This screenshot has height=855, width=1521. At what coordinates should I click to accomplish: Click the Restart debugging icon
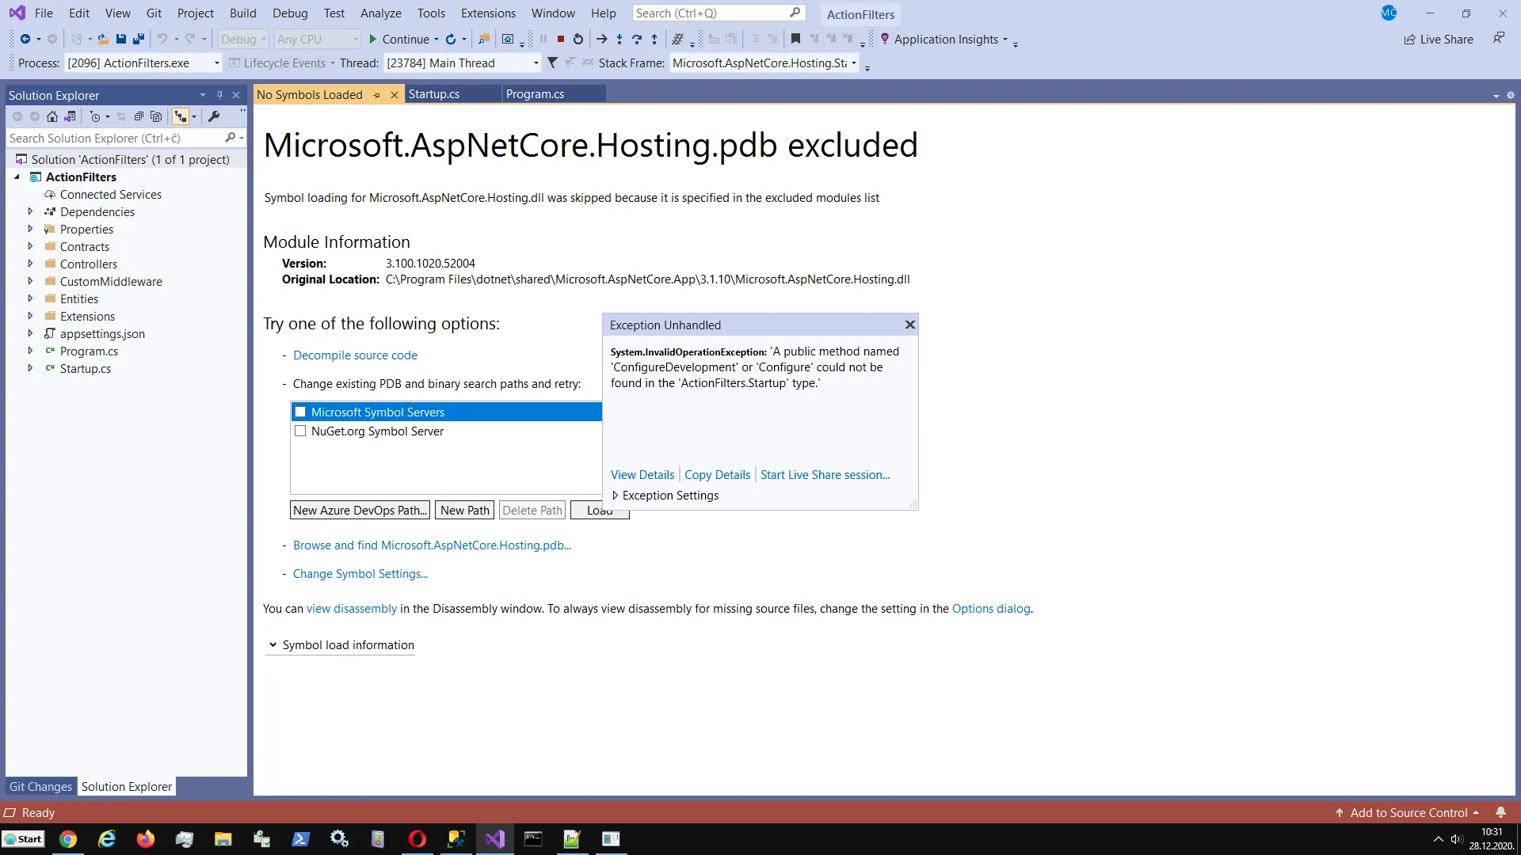pyautogui.click(x=578, y=39)
